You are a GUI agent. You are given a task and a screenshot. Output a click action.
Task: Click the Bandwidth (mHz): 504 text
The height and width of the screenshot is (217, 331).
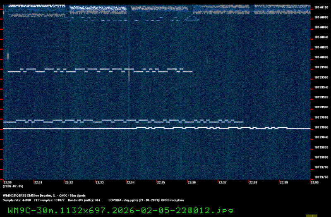click(x=84, y=200)
